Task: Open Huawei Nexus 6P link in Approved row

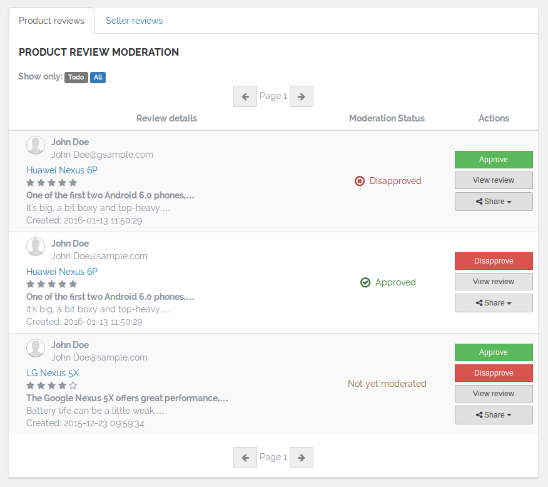Action: tap(62, 272)
